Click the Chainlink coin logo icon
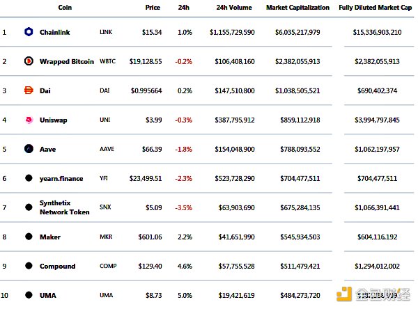This screenshot has height=309, width=418. [29, 32]
